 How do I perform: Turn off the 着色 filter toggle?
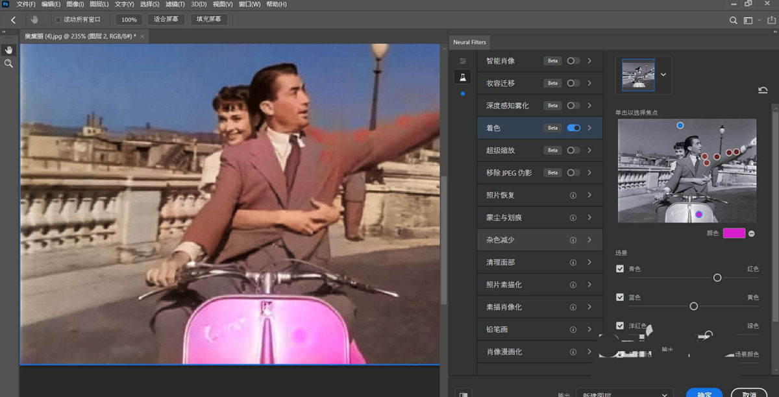pos(573,128)
